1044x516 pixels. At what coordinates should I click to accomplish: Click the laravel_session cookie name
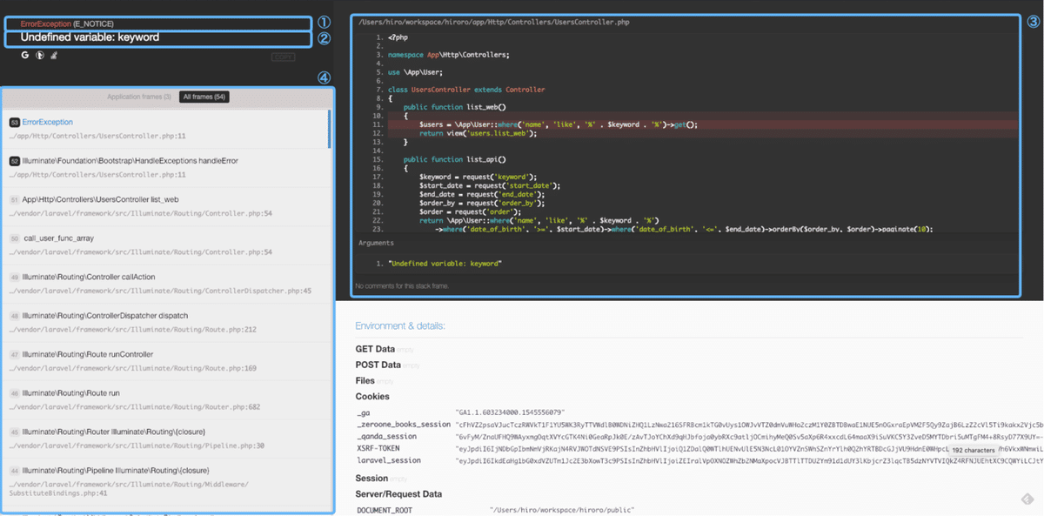coord(388,460)
